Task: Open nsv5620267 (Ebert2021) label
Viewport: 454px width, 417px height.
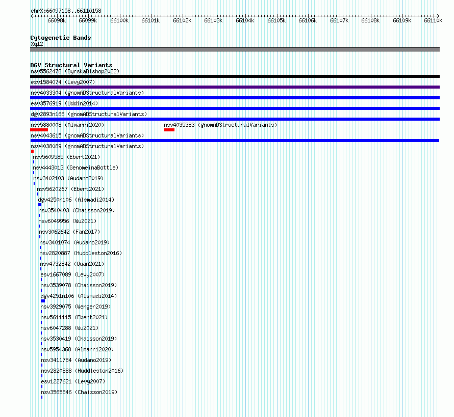Action: pyautogui.click(x=70, y=189)
